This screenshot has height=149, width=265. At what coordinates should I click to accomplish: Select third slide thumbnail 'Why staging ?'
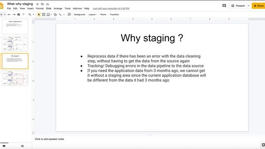pos(15,61)
